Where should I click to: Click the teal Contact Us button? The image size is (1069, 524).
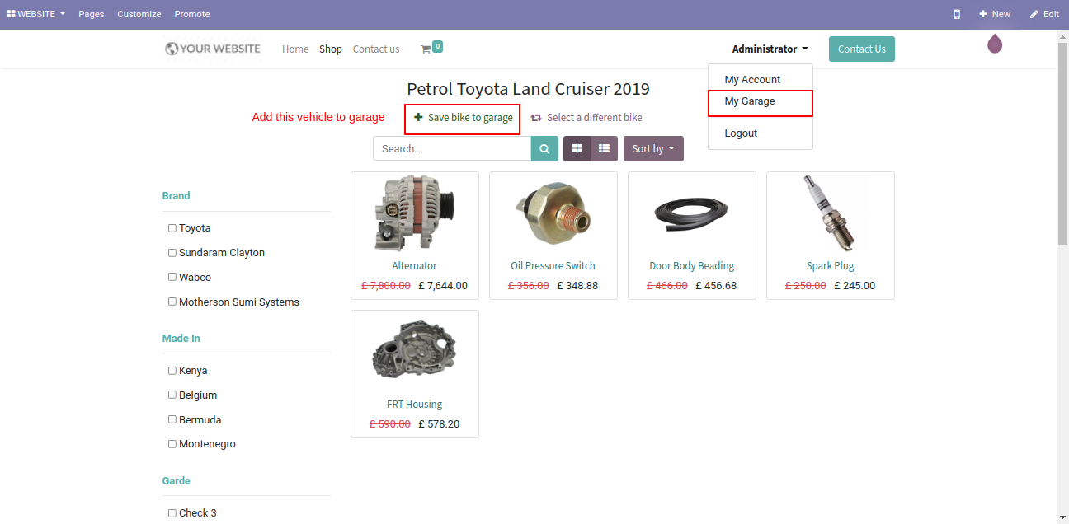click(862, 49)
